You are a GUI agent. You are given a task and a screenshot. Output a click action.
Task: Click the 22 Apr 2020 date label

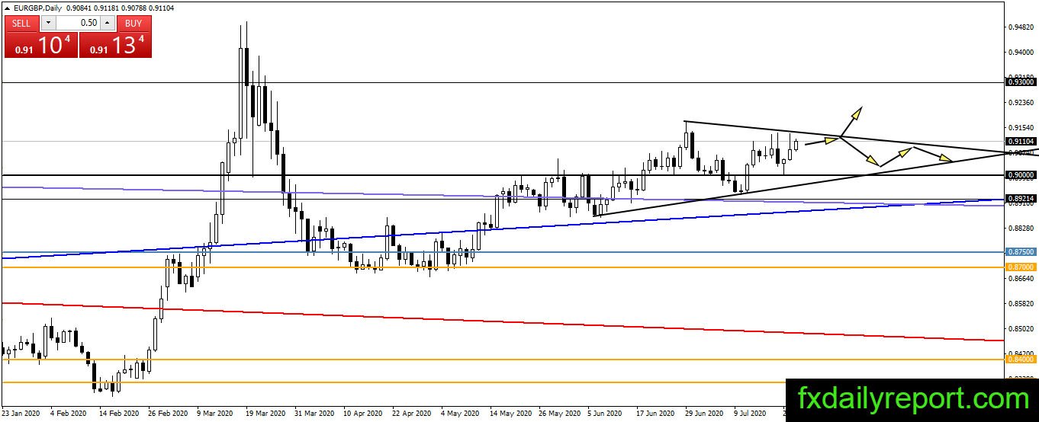412,414
